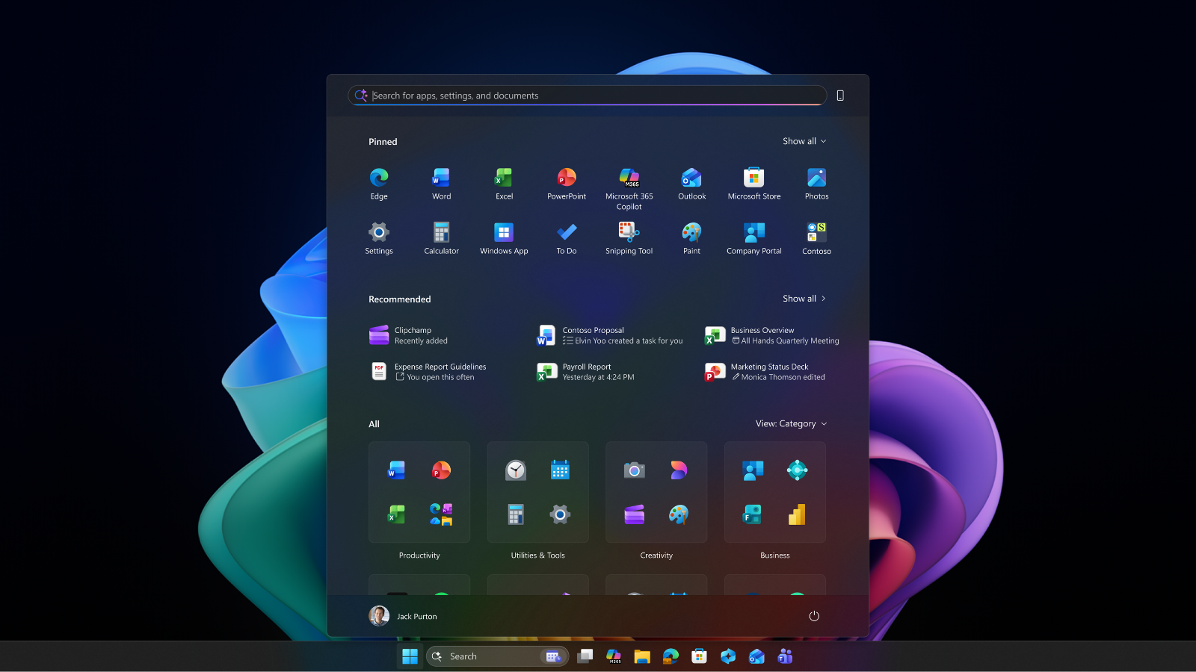Screen dimensions: 1196x672
Task: Open the Viva app in Business folder
Action: click(797, 470)
